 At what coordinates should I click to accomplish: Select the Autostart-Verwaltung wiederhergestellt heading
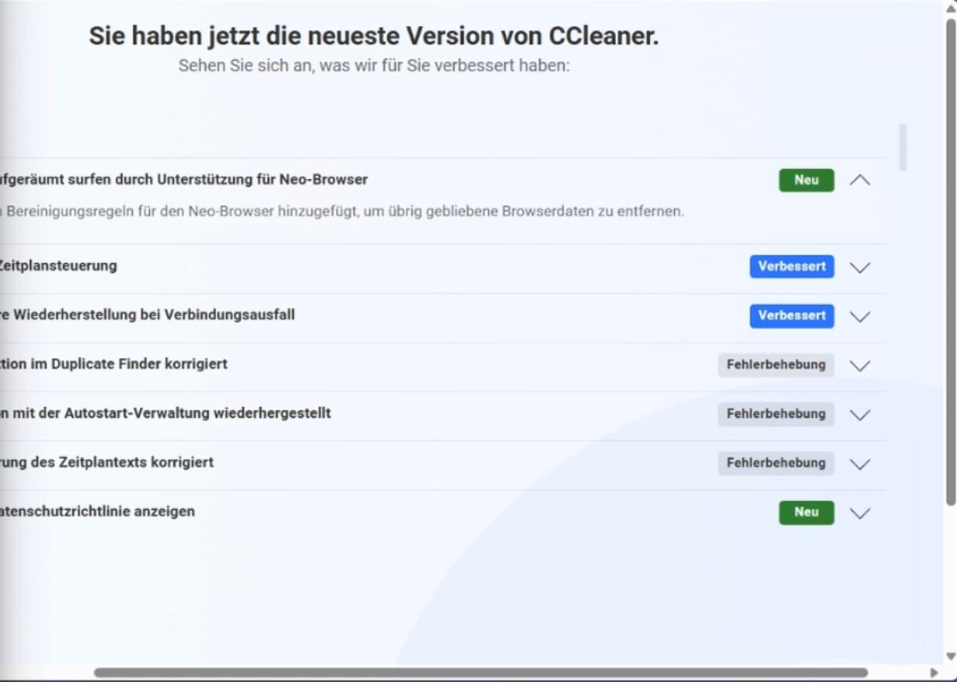pos(165,413)
